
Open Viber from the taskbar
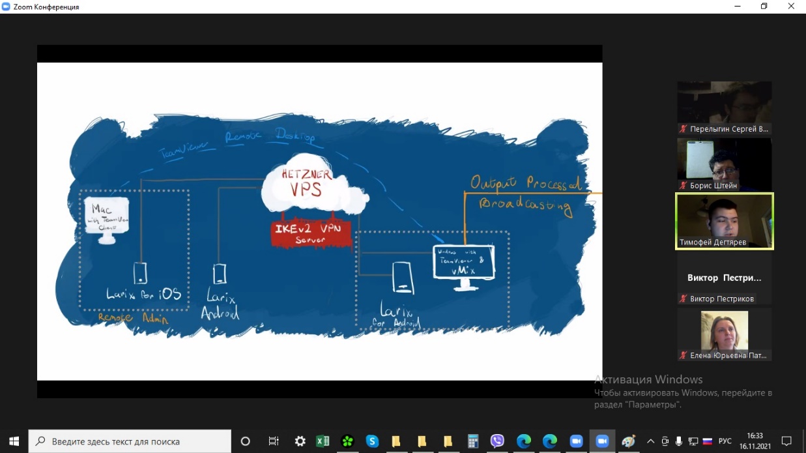(498, 441)
